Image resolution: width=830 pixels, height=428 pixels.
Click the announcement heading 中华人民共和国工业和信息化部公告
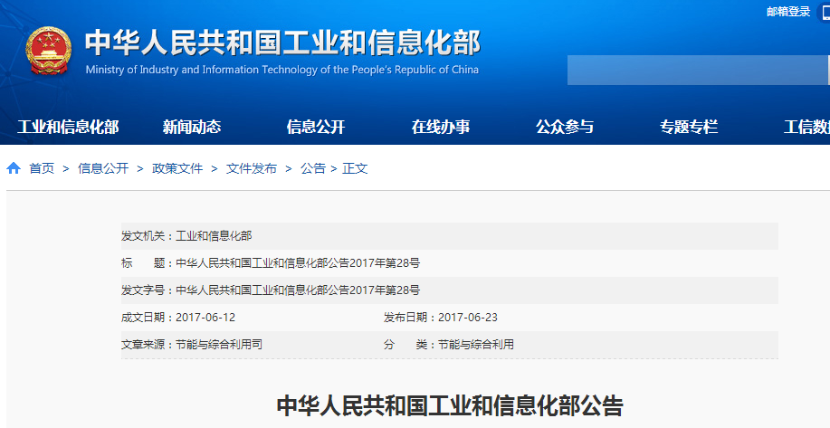click(x=450, y=404)
